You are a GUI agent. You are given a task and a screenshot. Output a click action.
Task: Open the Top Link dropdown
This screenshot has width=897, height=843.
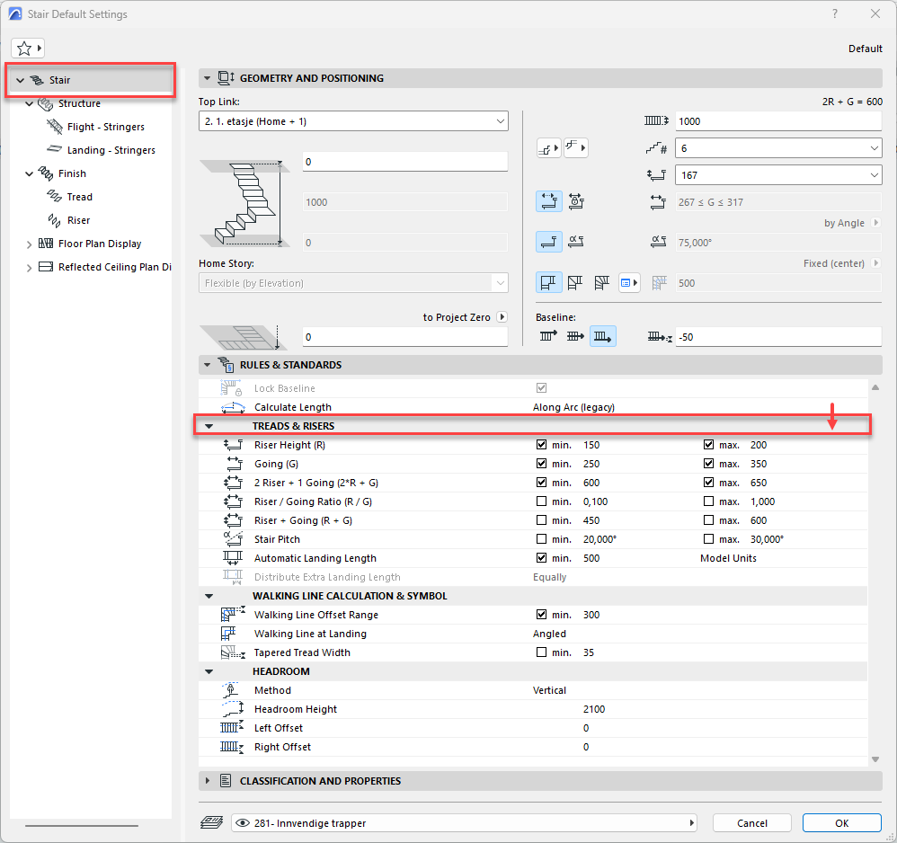pos(353,121)
